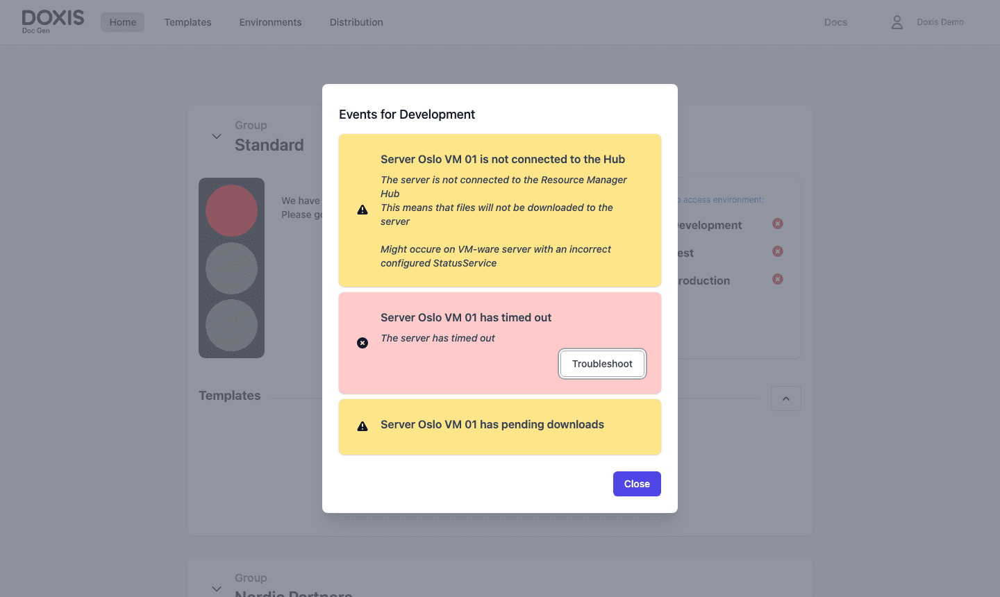Viewport: 1000px width, 597px height.
Task: Expand the Nordic Partners group chevron
Action: tap(217, 589)
